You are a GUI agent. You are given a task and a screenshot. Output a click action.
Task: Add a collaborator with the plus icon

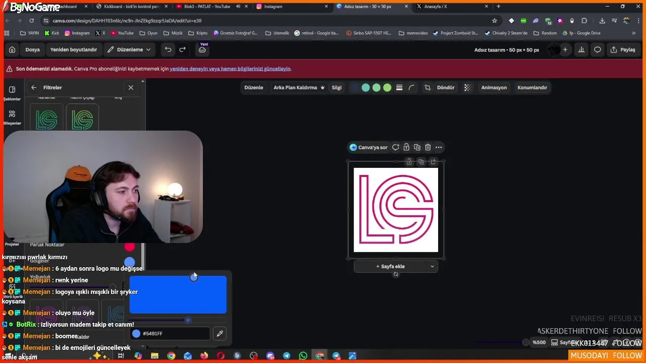565,49
